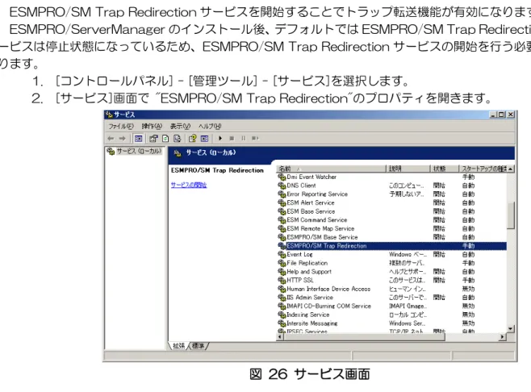Click the gear icon beside Indexing Service
The width and height of the screenshot is (531, 392).
[x=282, y=315]
